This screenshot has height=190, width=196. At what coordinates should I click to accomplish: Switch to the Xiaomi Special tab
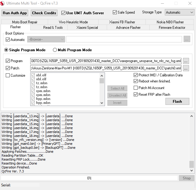(87, 28)
